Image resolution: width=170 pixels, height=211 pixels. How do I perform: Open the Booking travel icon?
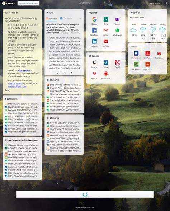point(136,53)
